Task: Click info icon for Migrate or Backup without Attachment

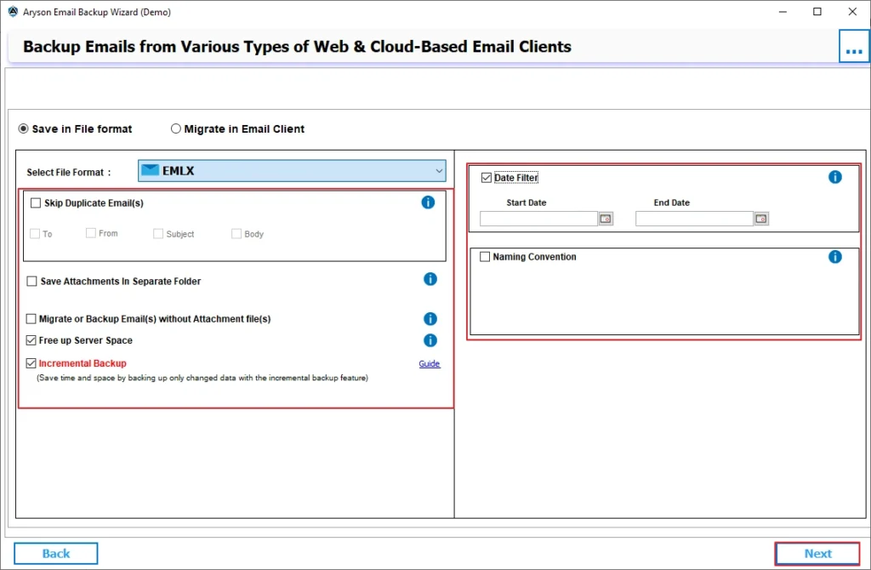Action: 430,319
